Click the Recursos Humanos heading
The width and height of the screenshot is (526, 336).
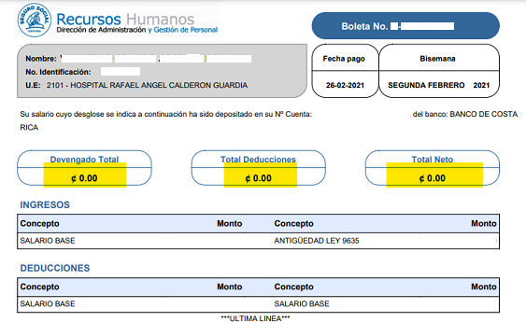pyautogui.click(x=125, y=19)
